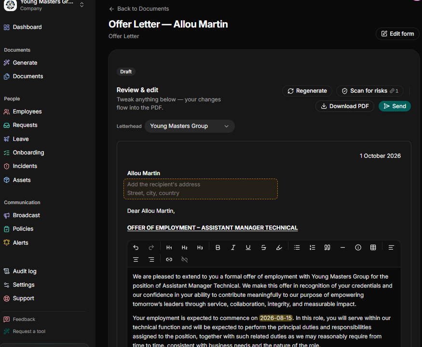
Task: Click Scan for risks button
Action: (x=370, y=91)
